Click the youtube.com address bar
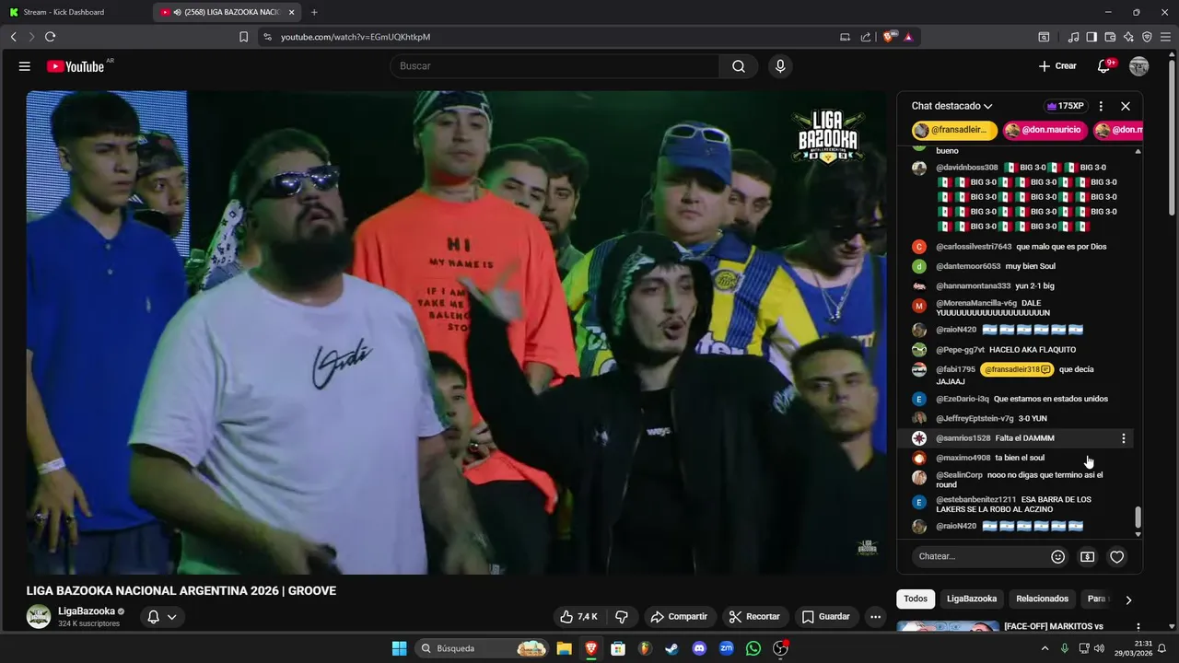This screenshot has height=663, width=1179. point(553,37)
